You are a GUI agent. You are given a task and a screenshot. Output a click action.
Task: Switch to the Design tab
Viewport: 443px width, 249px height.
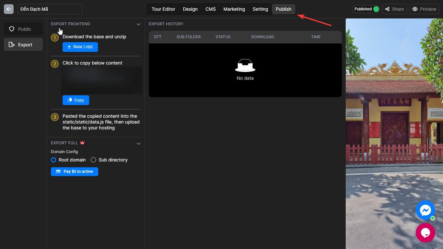tap(190, 9)
